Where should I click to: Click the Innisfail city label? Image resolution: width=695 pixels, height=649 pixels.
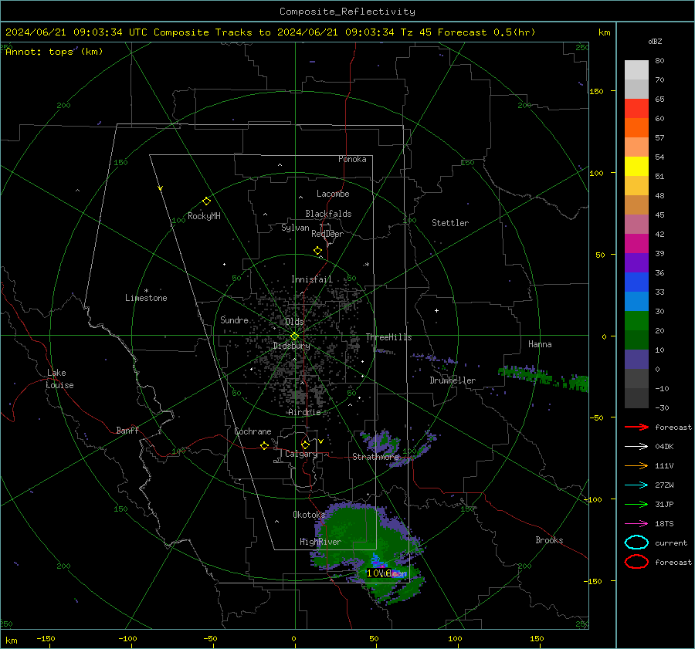pos(312,279)
